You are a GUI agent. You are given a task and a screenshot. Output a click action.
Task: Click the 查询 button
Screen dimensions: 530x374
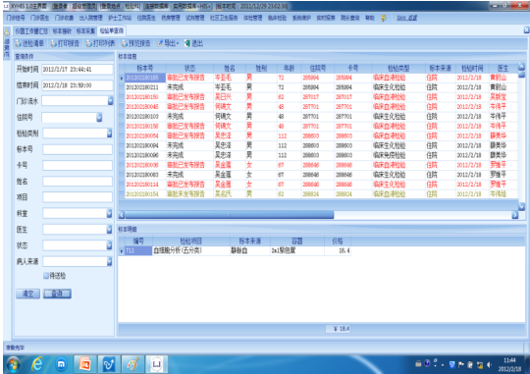(x=57, y=294)
